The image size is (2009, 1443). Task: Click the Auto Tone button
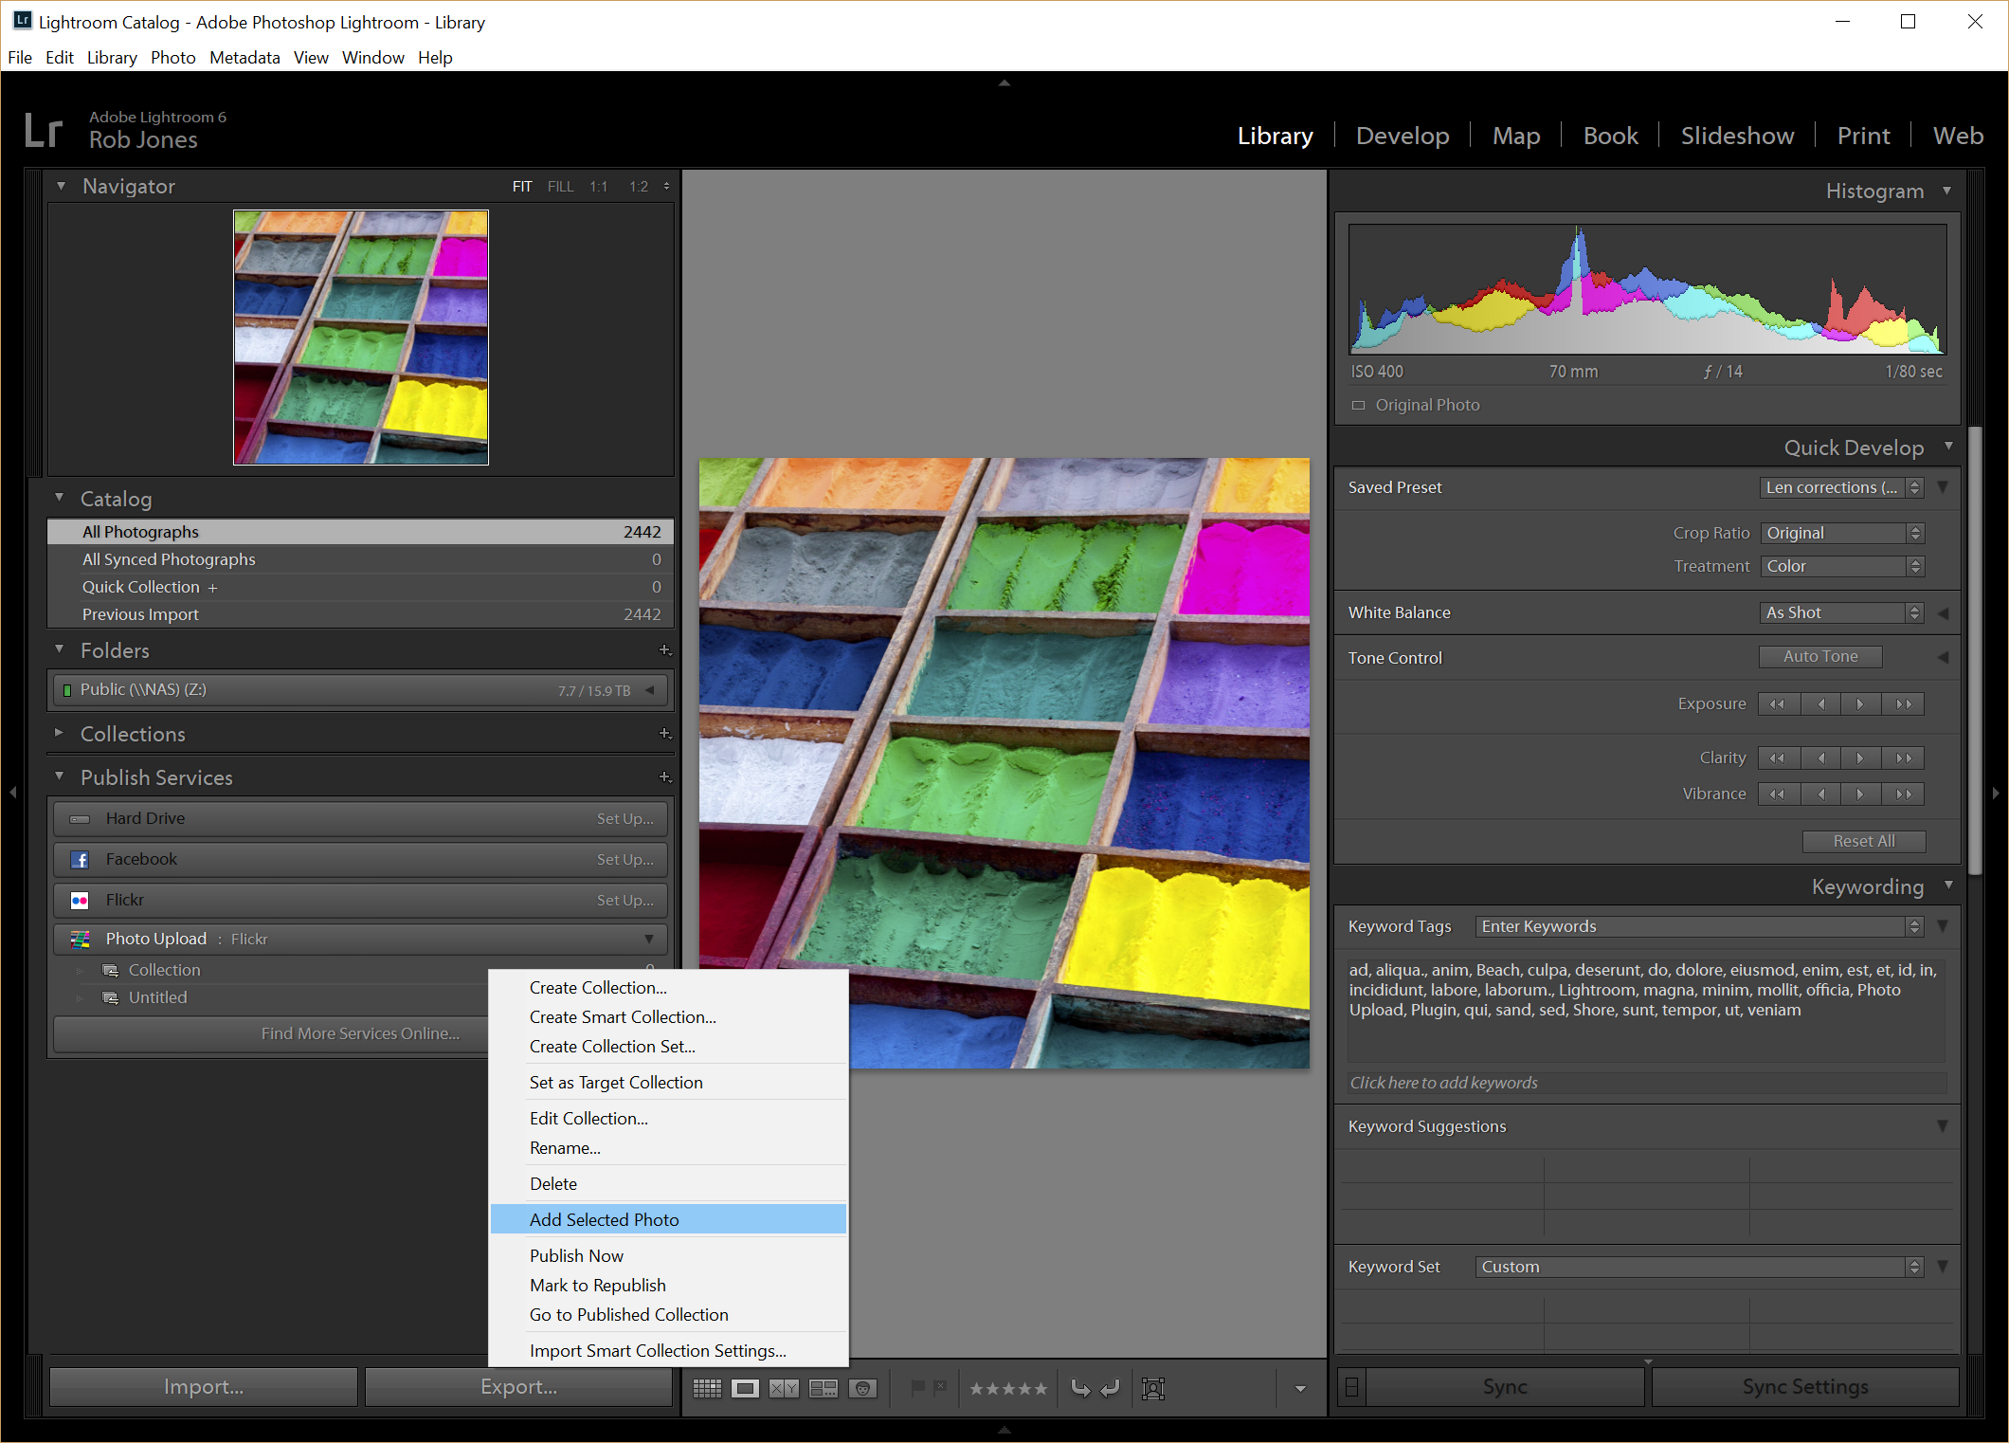pyautogui.click(x=1819, y=656)
